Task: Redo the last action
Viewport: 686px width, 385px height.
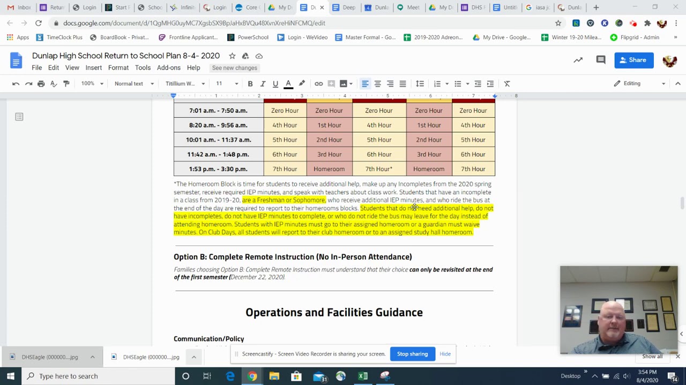Action: click(x=28, y=83)
